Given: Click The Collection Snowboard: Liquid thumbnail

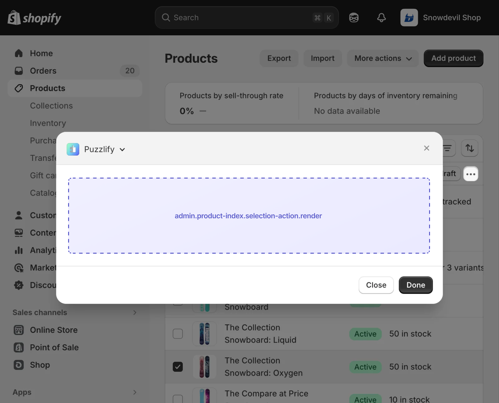Looking at the screenshot, I should click(204, 334).
